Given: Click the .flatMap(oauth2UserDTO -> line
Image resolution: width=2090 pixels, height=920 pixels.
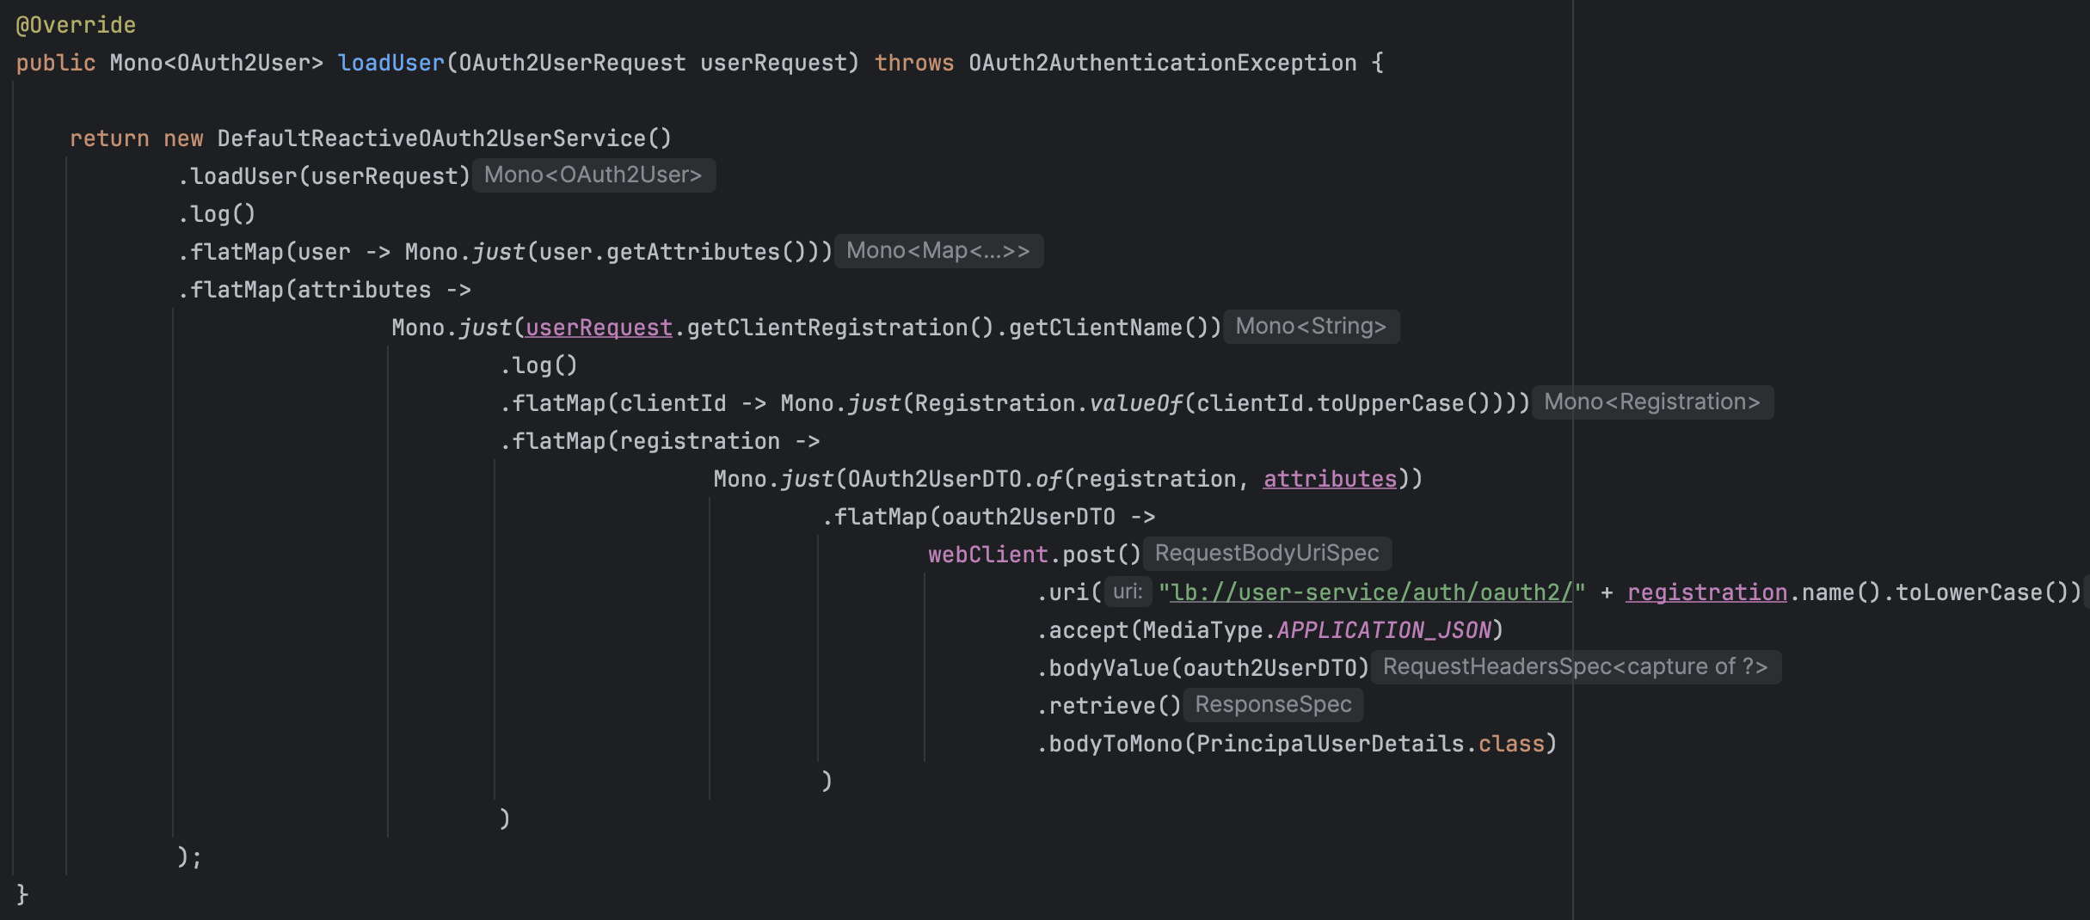Looking at the screenshot, I should coord(988,517).
